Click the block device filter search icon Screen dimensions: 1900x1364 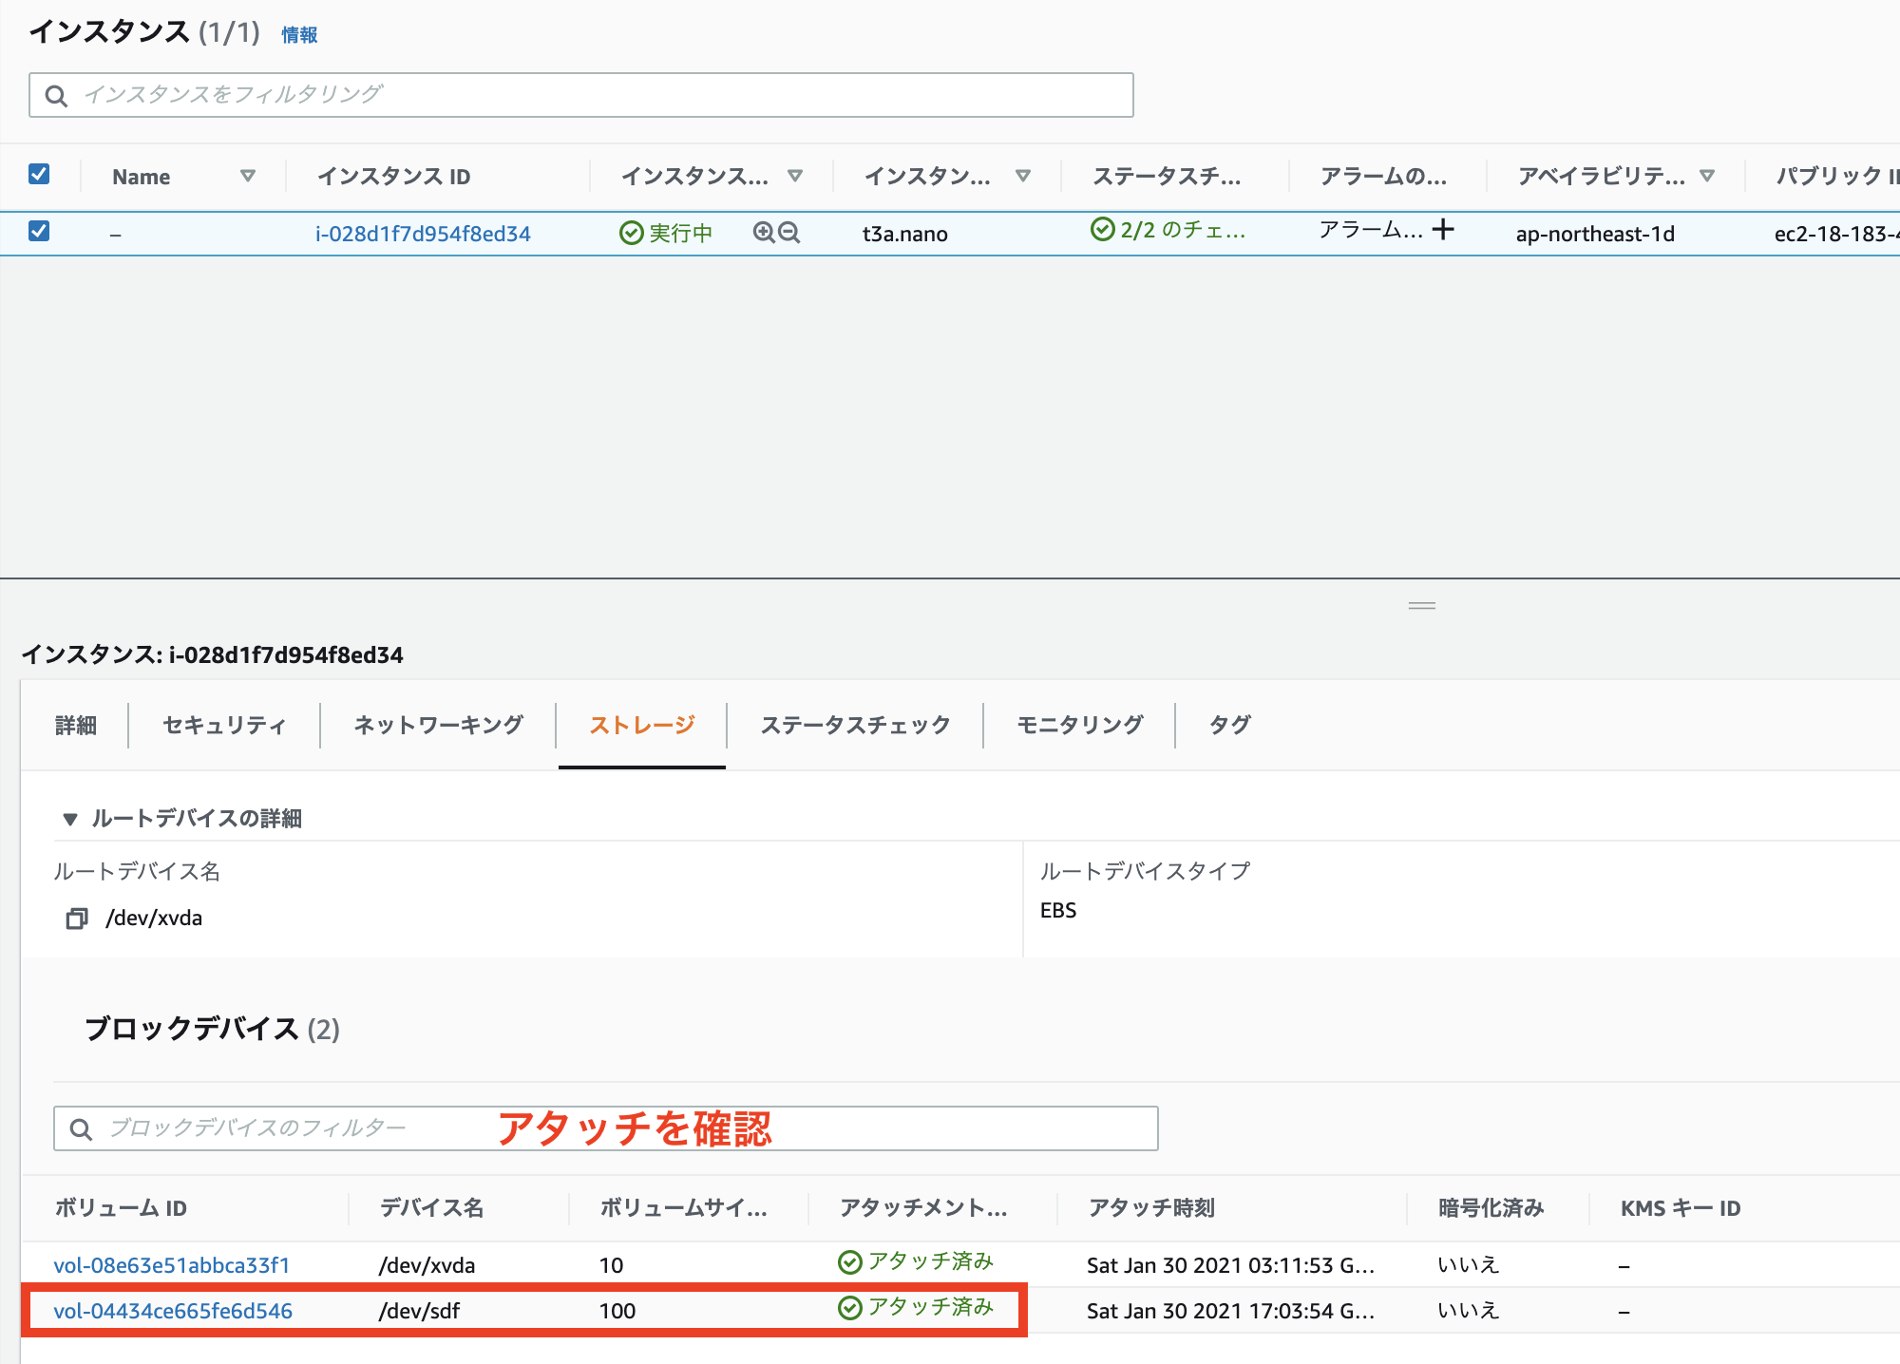81,1128
